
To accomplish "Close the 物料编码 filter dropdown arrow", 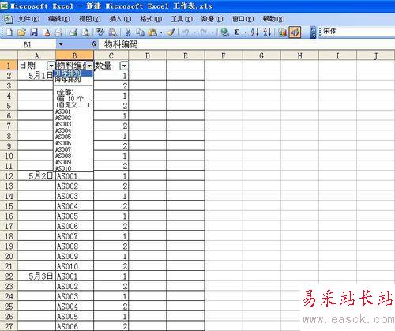I will pyautogui.click(x=89, y=66).
